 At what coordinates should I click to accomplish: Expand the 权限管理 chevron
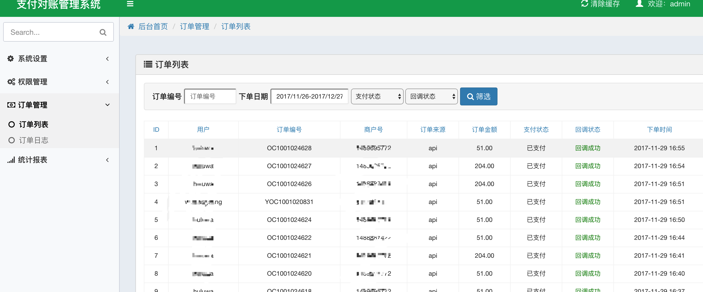[x=108, y=82]
